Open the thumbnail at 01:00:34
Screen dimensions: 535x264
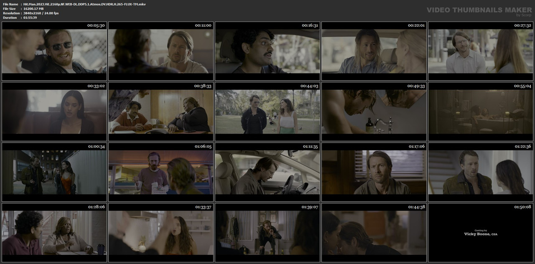54,172
